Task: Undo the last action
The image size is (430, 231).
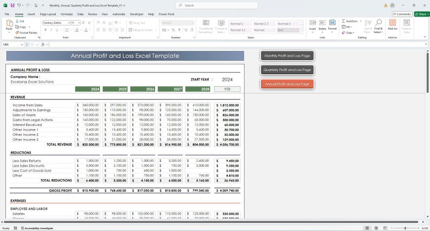Action: click(x=19, y=5)
